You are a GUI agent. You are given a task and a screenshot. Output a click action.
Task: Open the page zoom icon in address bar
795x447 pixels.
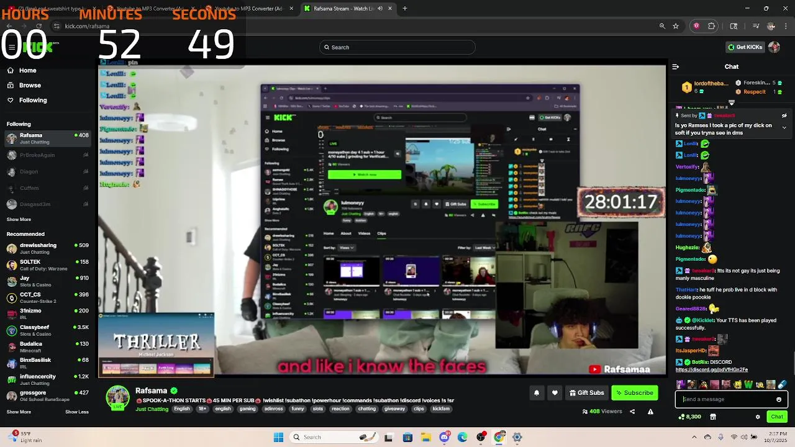(662, 26)
